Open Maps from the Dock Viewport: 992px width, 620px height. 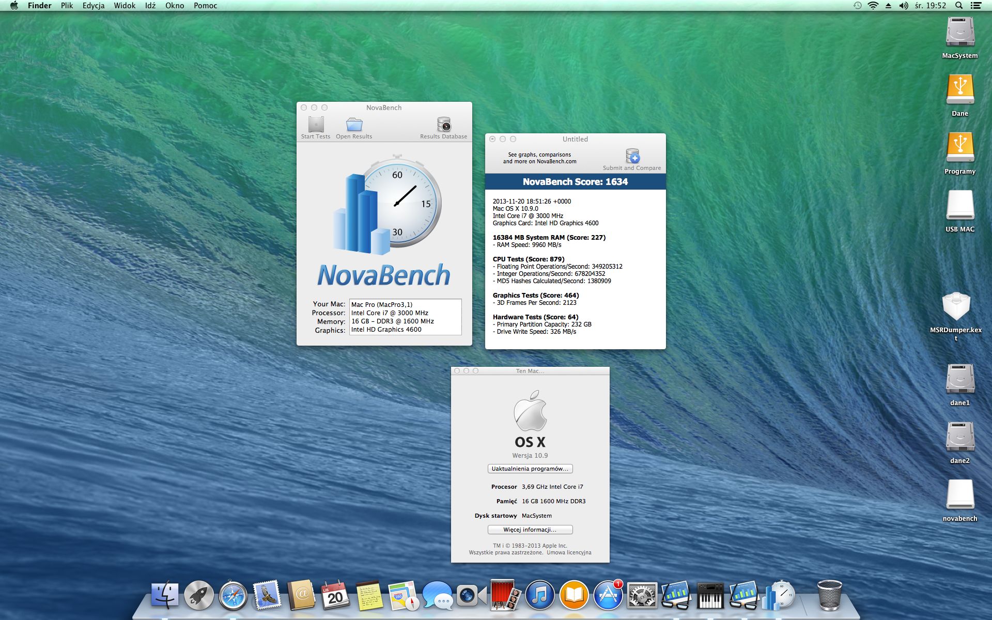point(404,596)
